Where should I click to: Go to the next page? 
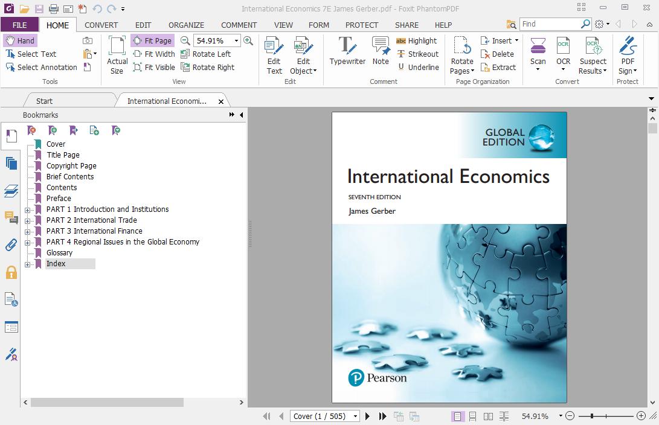click(368, 416)
